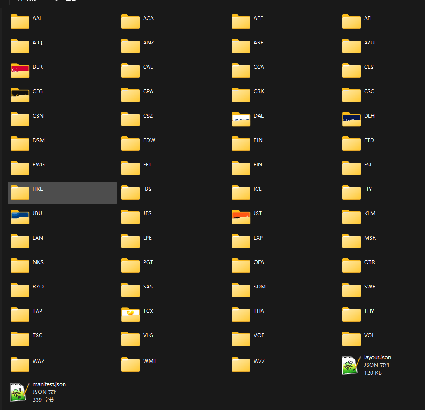The width and height of the screenshot is (425, 410).
Task: Select the orange JST folder icon
Action: (241, 217)
